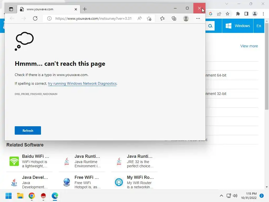Run Windows Network Diagnostics link
Image resolution: width=269 pixels, height=202 pixels.
[82, 83]
